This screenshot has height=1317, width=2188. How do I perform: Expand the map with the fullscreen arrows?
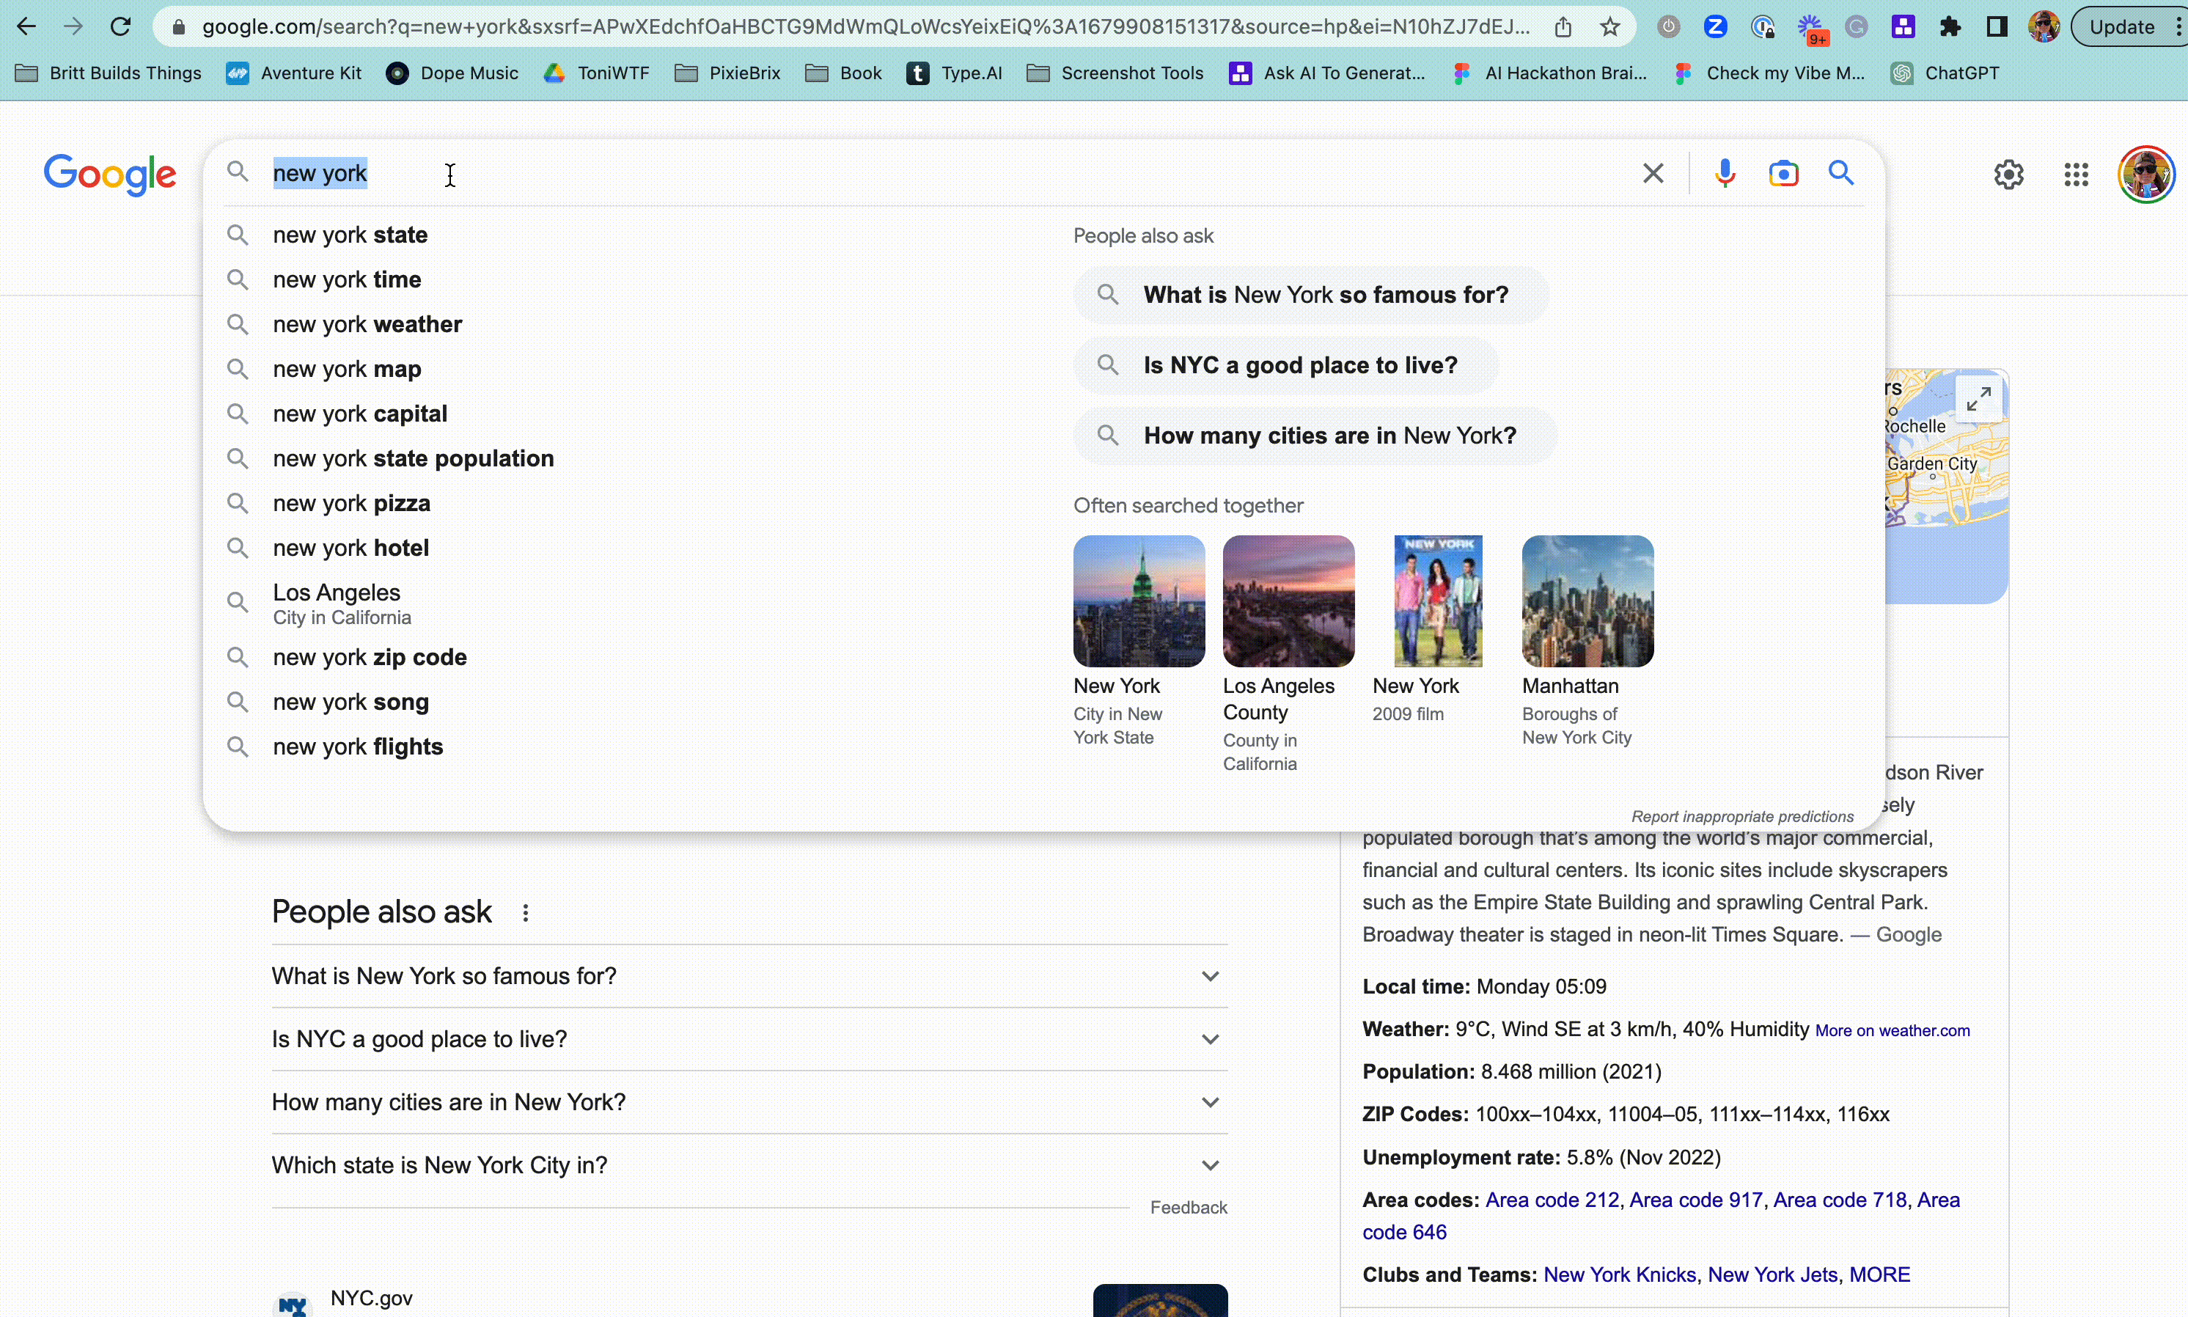click(1978, 400)
